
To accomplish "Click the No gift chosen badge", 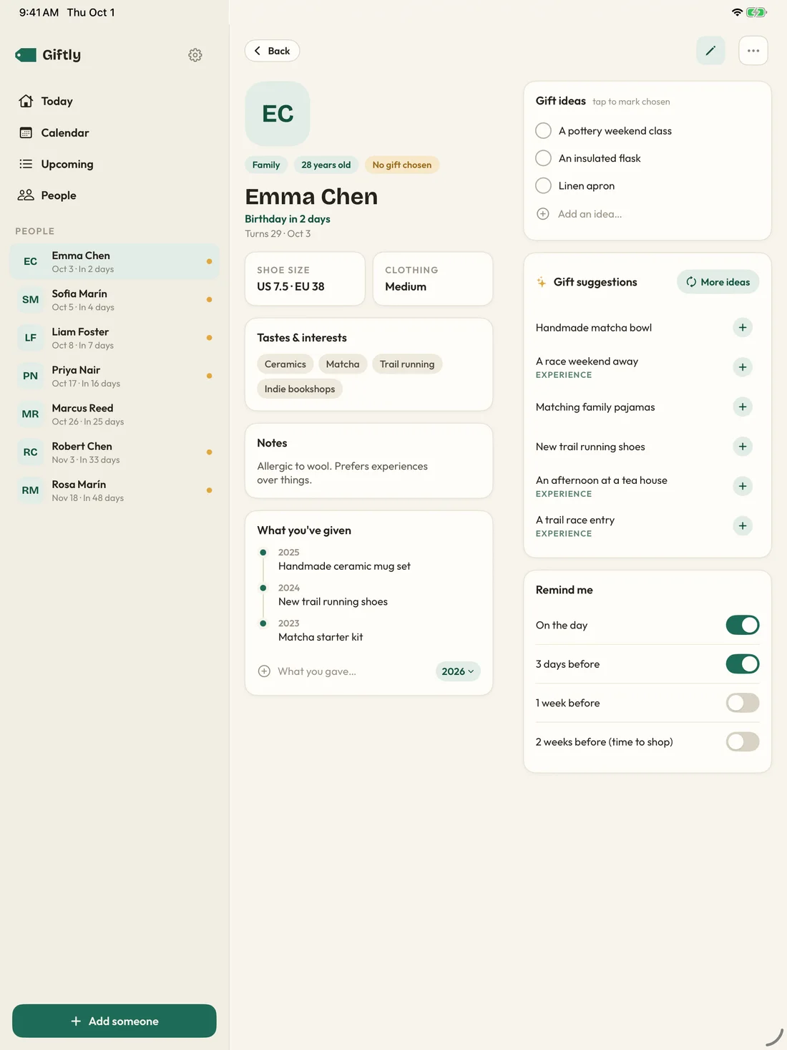I will (402, 165).
